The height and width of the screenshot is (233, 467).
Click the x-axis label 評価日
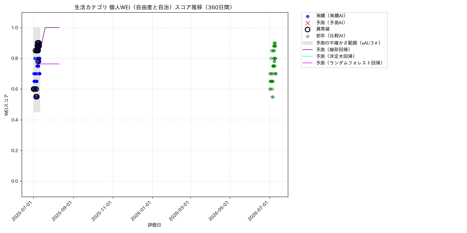[x=154, y=225]
